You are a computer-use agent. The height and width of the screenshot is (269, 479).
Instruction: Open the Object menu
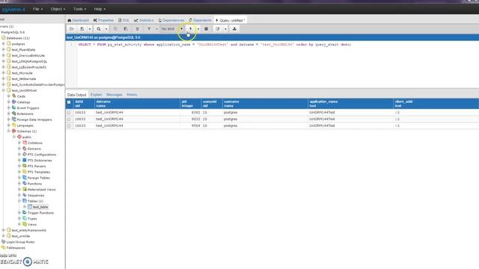pyautogui.click(x=58, y=9)
